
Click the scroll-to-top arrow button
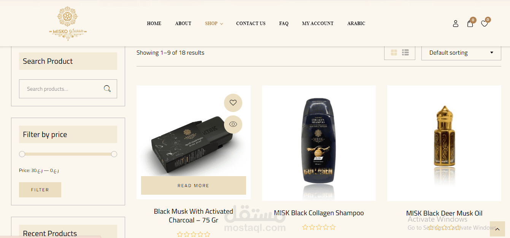[x=497, y=229]
